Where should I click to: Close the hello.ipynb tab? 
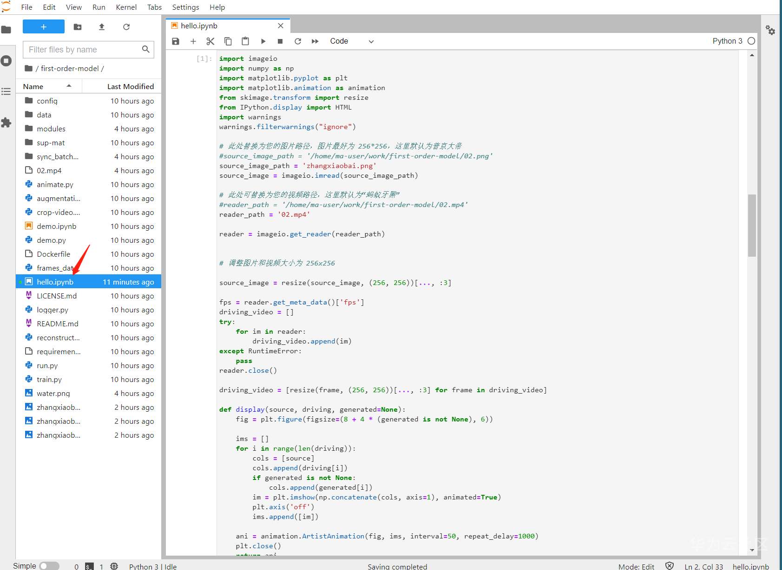[281, 26]
